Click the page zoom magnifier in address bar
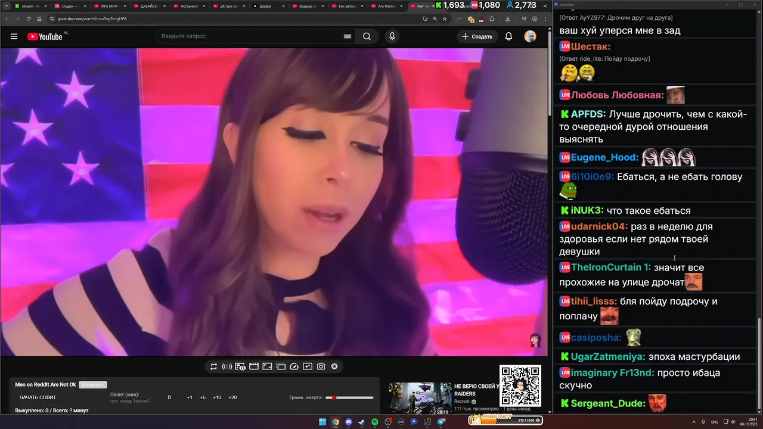Image resolution: width=763 pixels, height=429 pixels. (x=435, y=18)
